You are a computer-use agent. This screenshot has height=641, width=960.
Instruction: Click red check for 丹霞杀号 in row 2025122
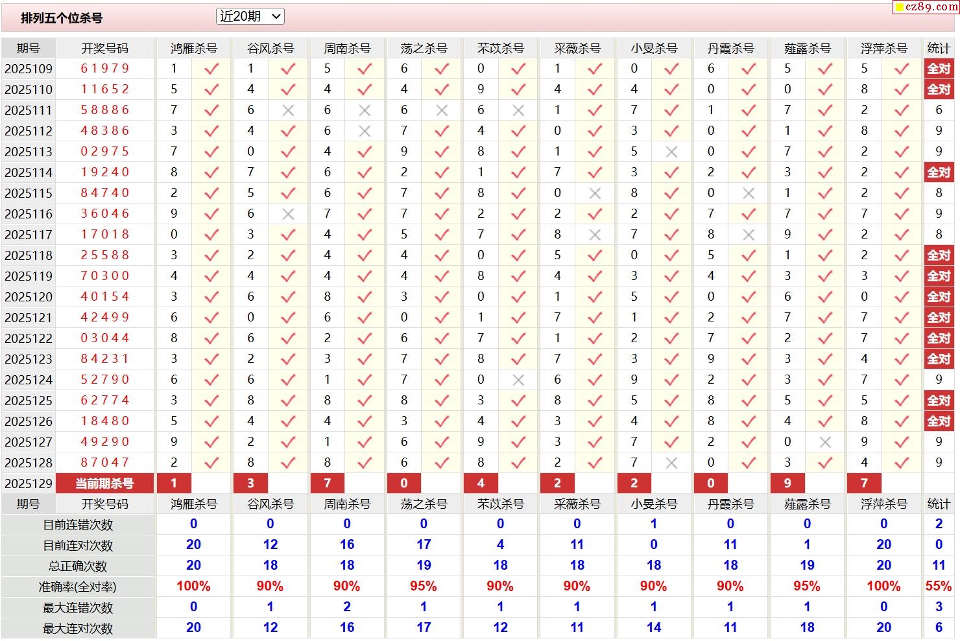pos(749,338)
